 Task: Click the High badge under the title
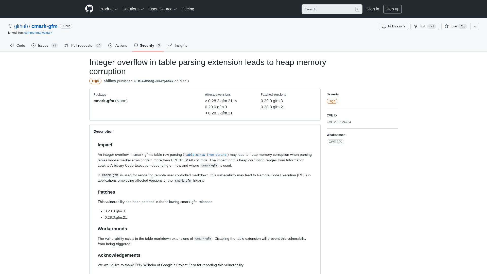click(x=95, y=81)
